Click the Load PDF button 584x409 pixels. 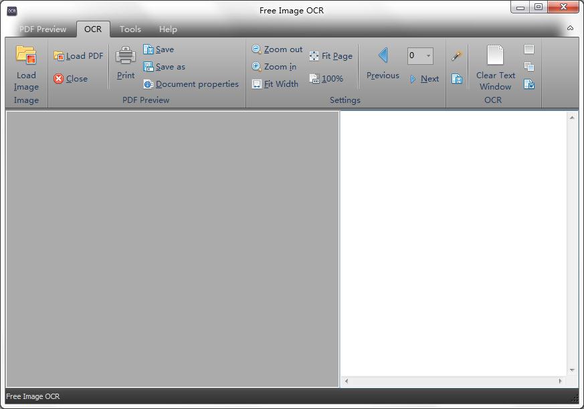click(78, 56)
